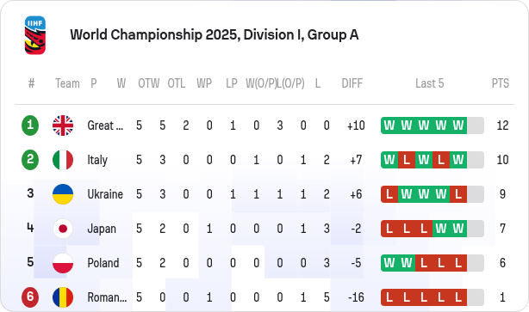Screen dimensions: 529x312
Task: Open the Poland flag icon
Action: pos(63,263)
